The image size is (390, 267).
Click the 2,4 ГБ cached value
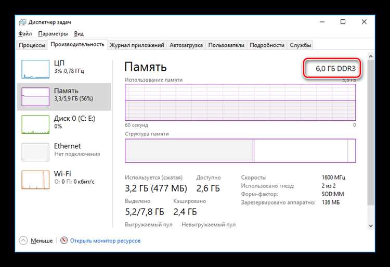pos(185,212)
